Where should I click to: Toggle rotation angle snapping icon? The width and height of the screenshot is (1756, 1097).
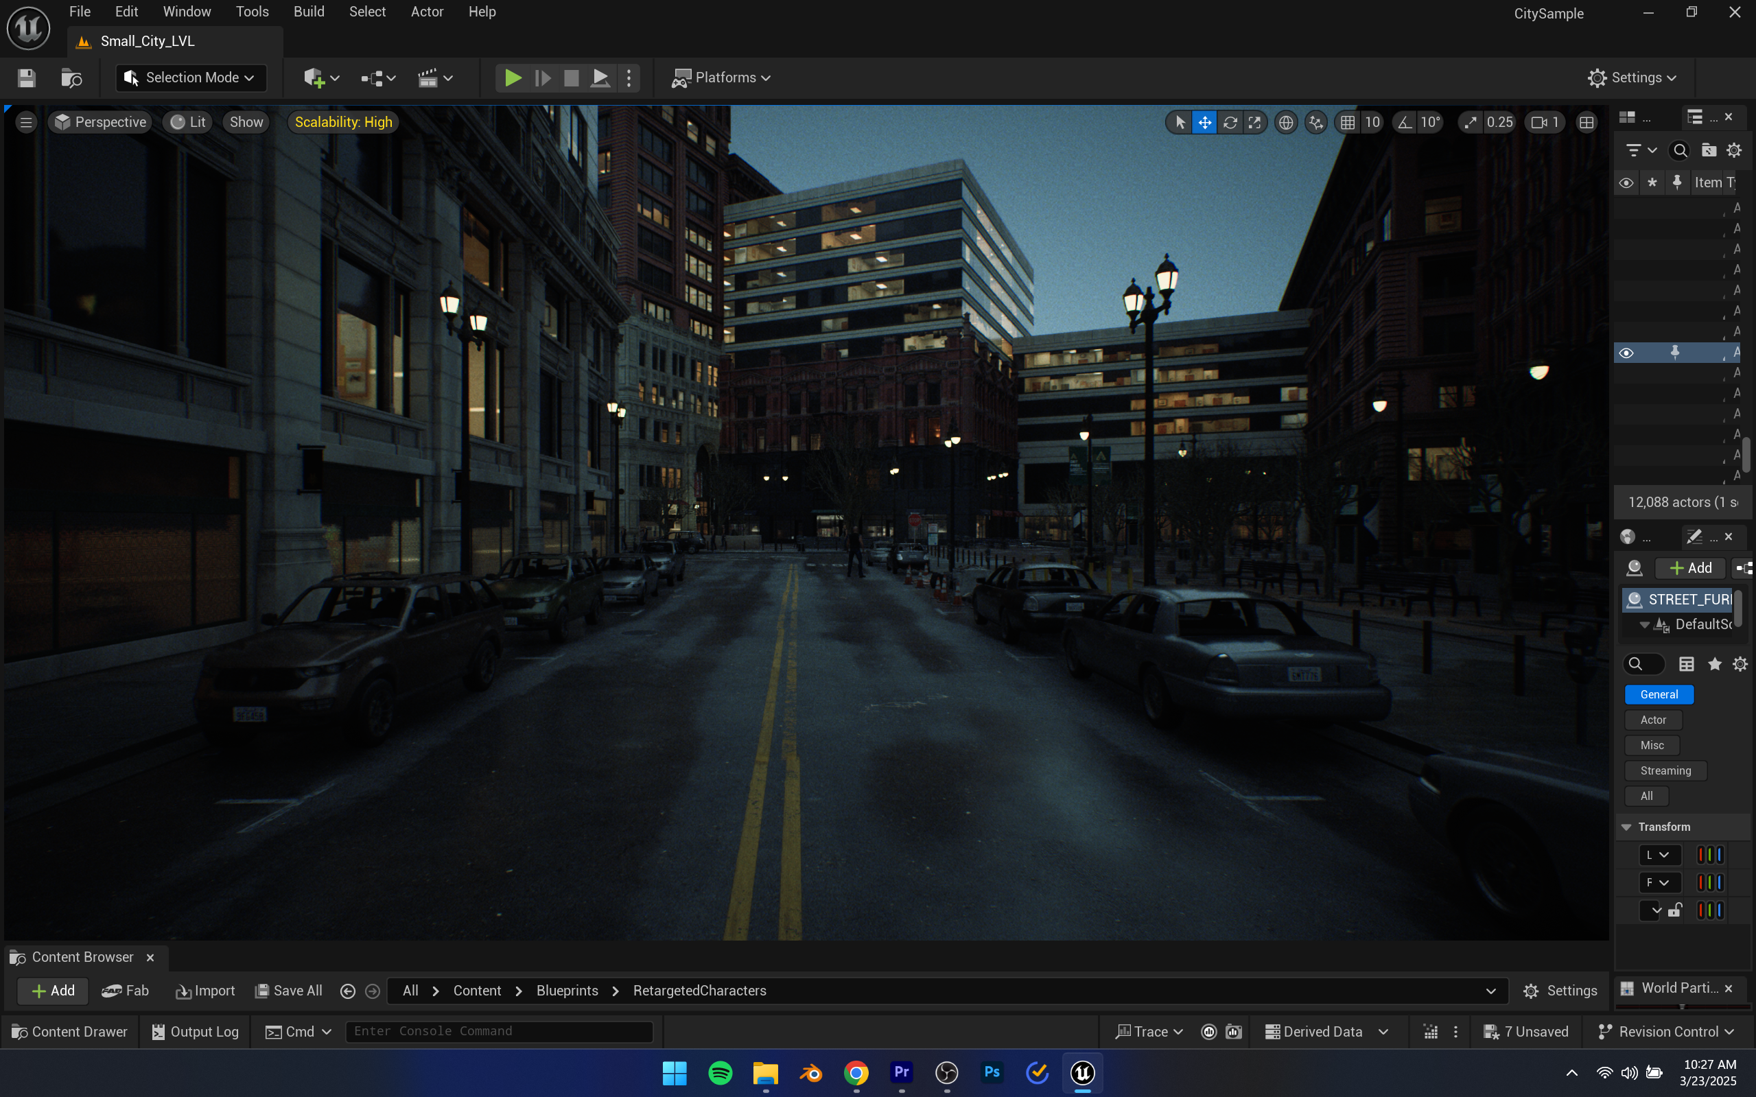(1405, 122)
